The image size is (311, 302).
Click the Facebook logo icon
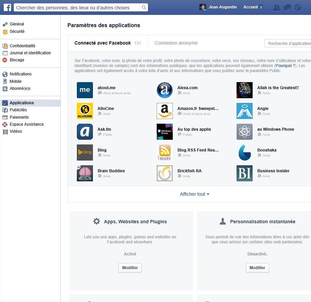click(x=7, y=7)
